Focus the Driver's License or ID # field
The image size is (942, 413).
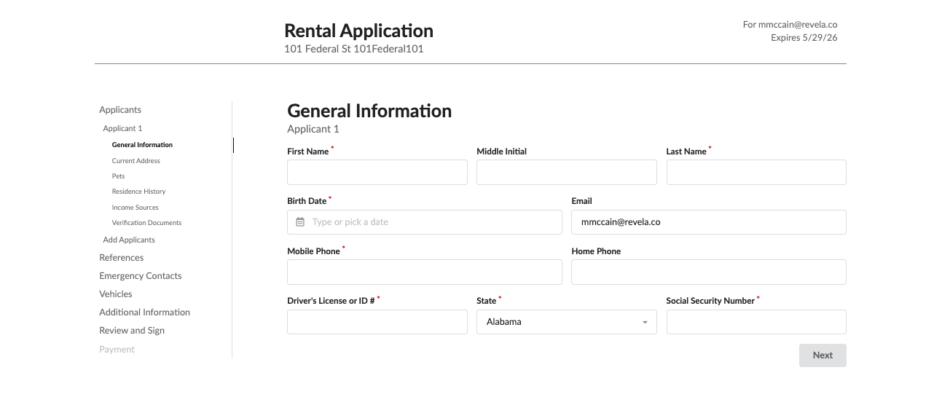point(377,322)
